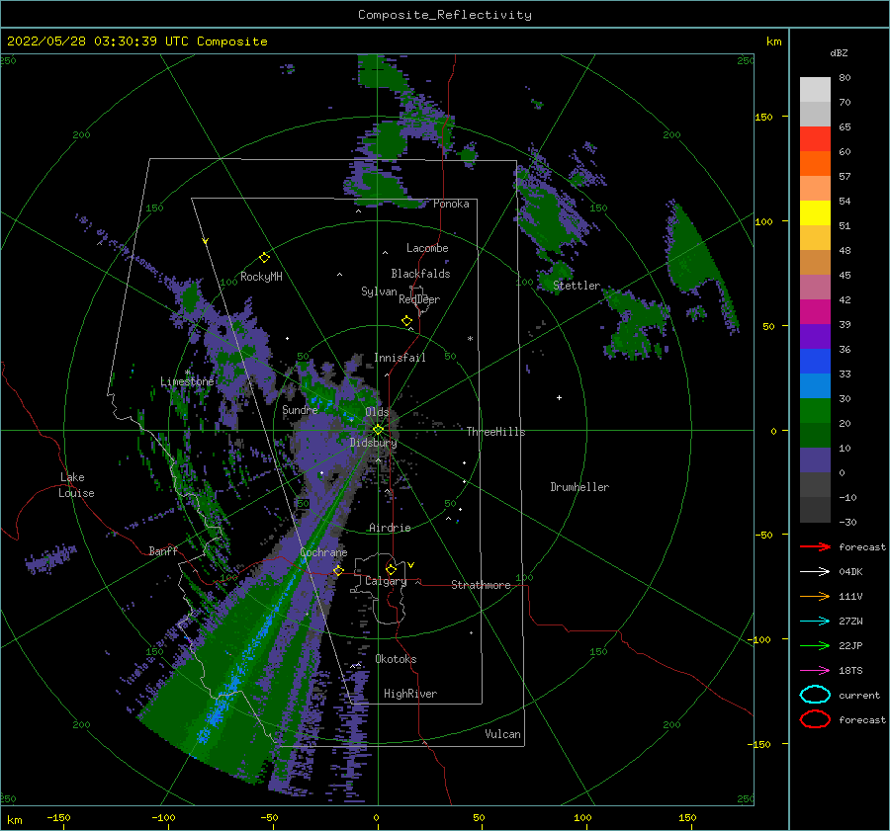The width and height of the screenshot is (890, 831).
Task: Click the Airdrie town label
Action: (390, 528)
